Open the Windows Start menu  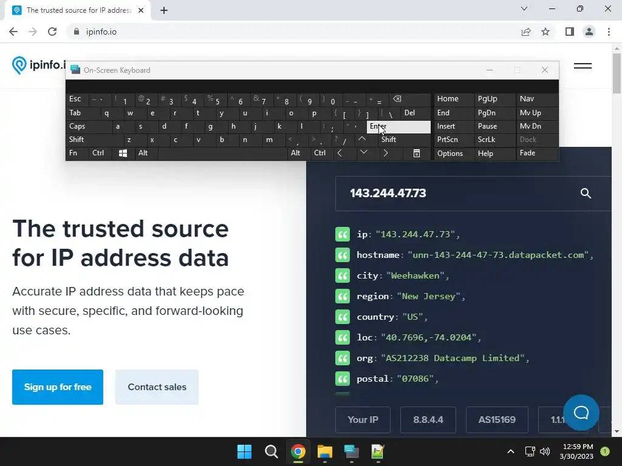tap(244, 451)
